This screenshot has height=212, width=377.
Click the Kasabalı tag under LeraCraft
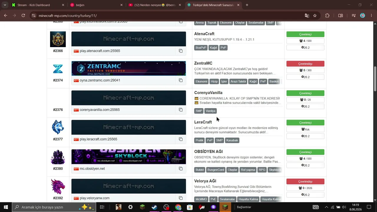232,140
